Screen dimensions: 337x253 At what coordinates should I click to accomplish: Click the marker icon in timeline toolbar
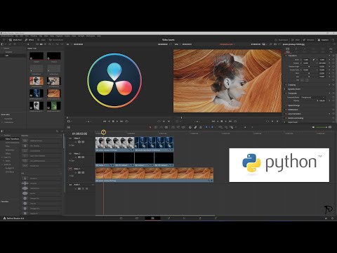click(x=212, y=127)
